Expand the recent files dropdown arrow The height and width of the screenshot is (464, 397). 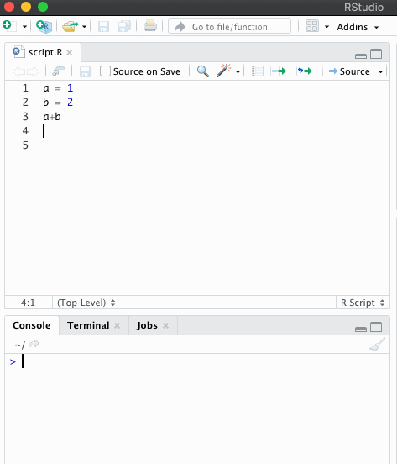[85, 27]
